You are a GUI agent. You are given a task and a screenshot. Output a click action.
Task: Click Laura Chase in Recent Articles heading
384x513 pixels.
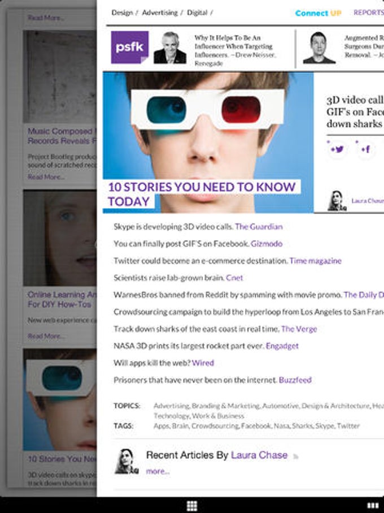click(259, 455)
